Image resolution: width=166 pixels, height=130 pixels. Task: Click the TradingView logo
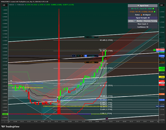tap(10, 127)
